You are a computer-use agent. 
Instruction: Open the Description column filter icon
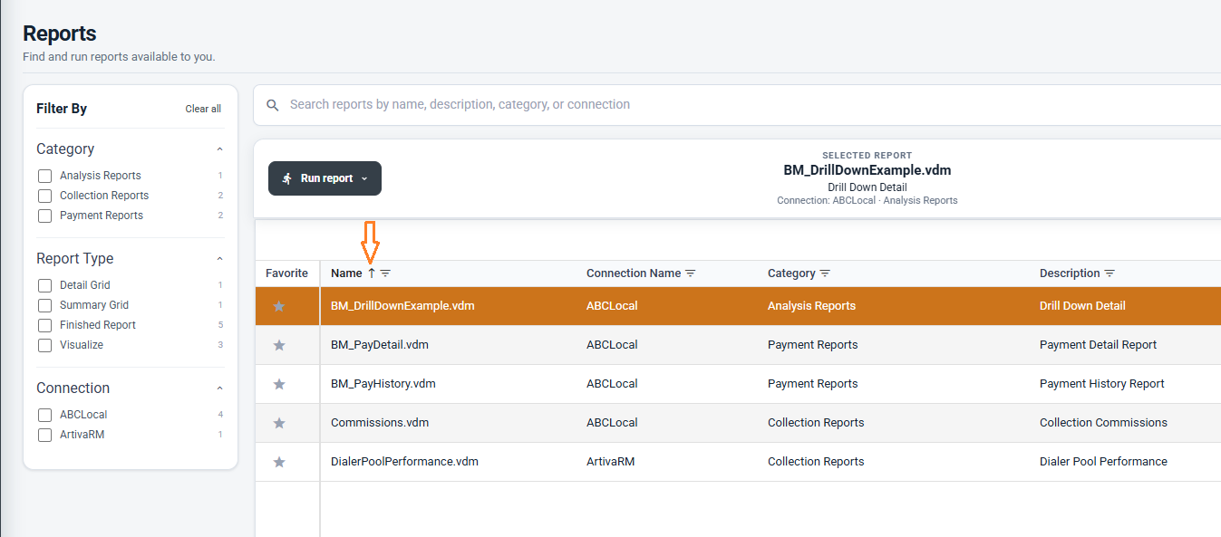pos(1110,273)
